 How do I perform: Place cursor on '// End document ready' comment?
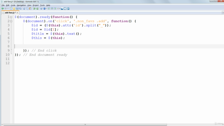point(45,55)
